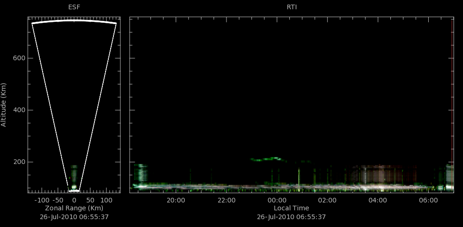Image resolution: width=463 pixels, height=227 pixels.
Task: Select the 200 altitude tick label
Action: (x=19, y=162)
